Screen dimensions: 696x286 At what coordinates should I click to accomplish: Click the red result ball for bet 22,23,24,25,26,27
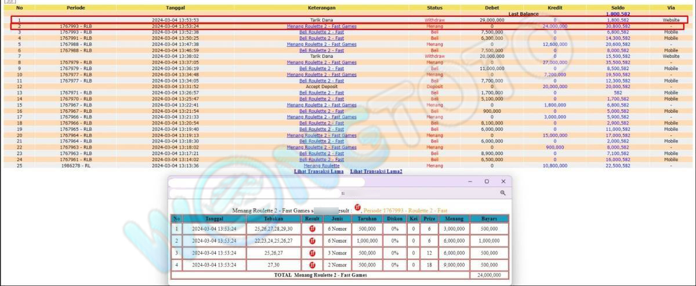[312, 240]
